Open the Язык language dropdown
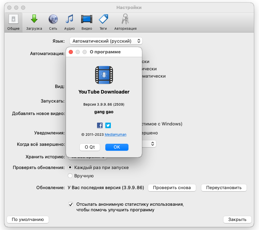The height and width of the screenshot is (230, 259). tap(106, 41)
